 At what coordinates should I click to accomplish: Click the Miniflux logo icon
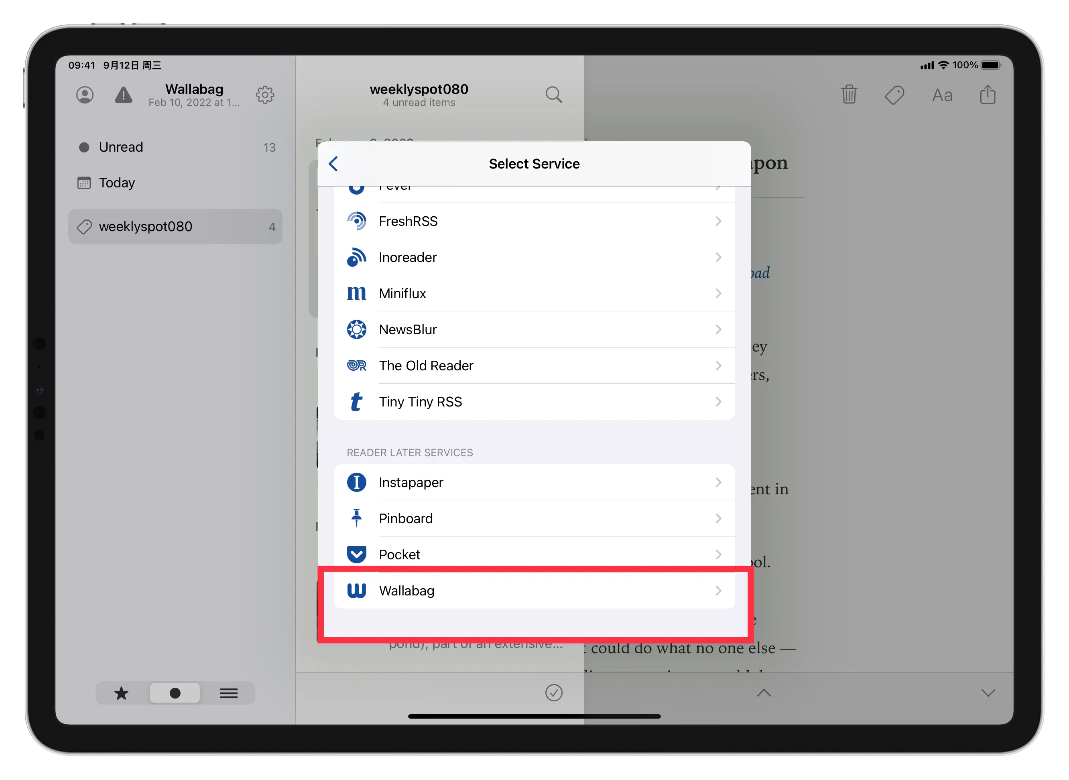[356, 293]
